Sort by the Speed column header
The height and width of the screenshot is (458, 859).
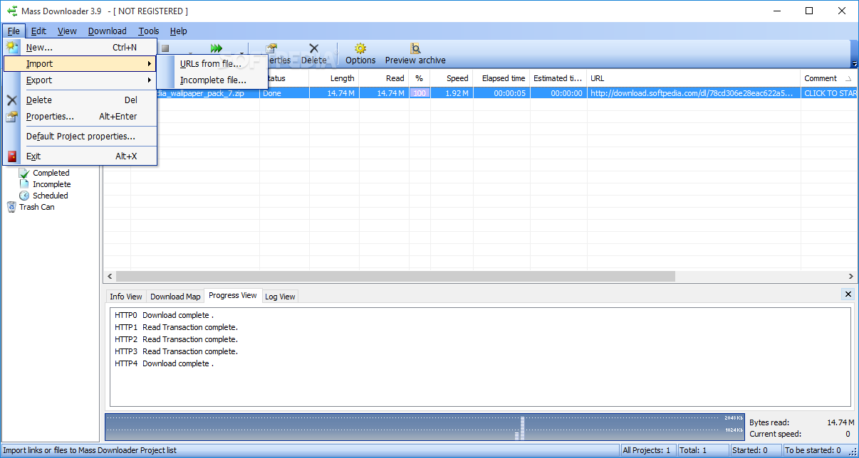click(x=452, y=78)
